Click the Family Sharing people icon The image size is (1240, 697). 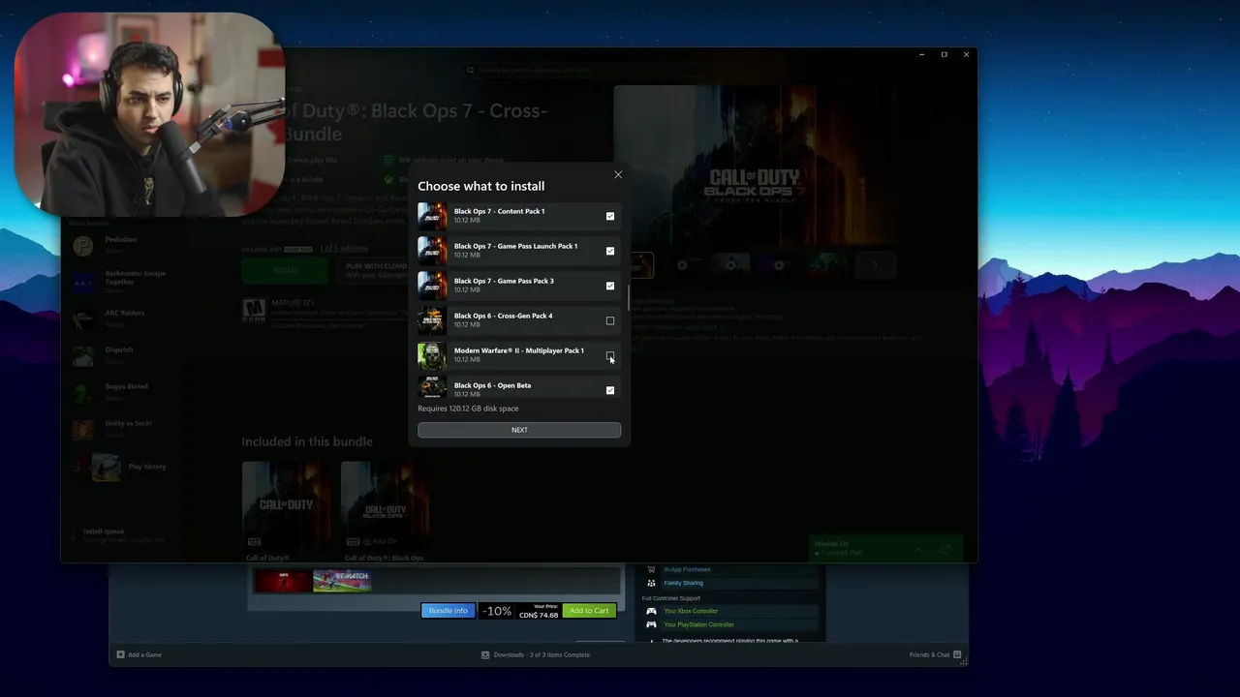coord(651,583)
